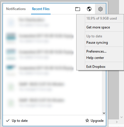Choose Get more space from menu
The image size is (124, 127).
pos(98,27)
